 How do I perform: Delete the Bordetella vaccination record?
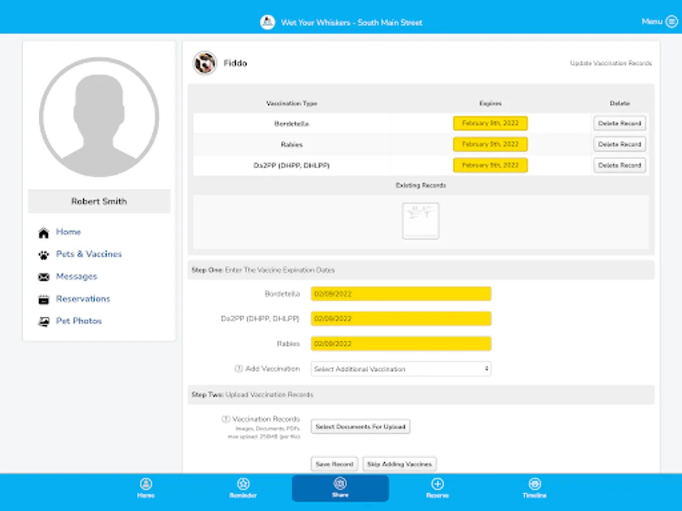click(619, 123)
